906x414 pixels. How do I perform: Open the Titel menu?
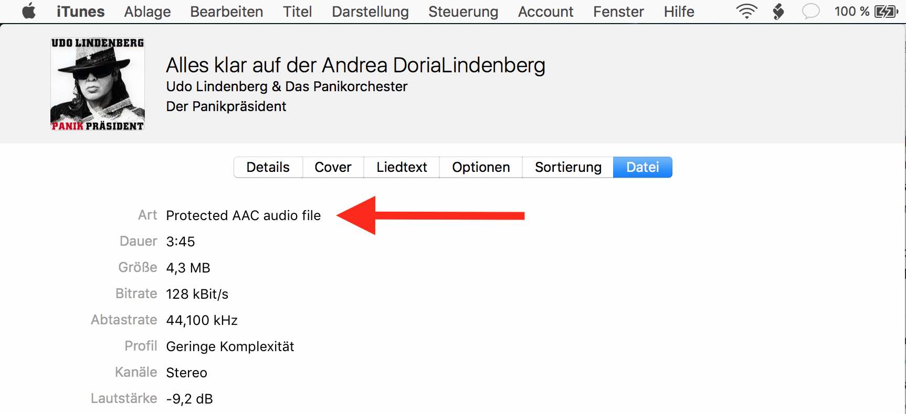[x=298, y=11]
